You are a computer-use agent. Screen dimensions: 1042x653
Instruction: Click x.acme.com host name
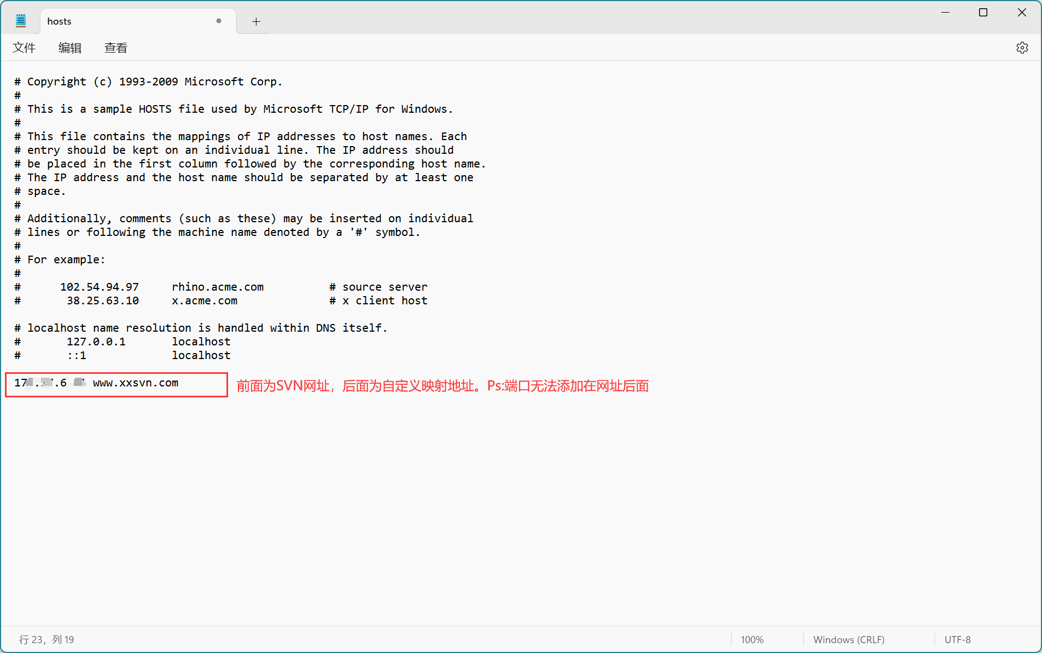(205, 301)
